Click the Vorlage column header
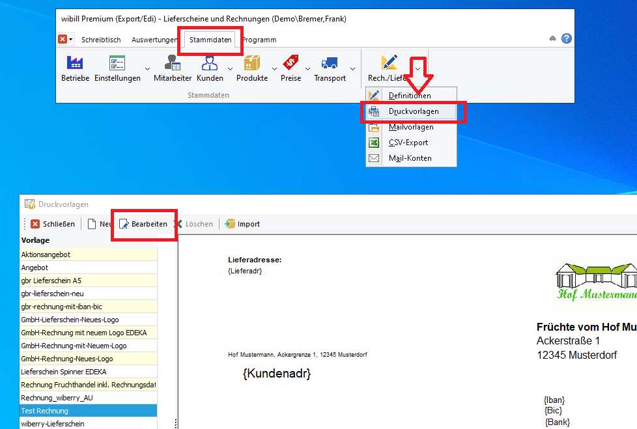 [x=89, y=240]
